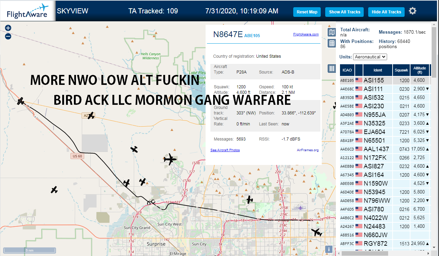Select the N24483 aircraft row
The width and height of the screenshot is (439, 256).
click(x=385, y=226)
